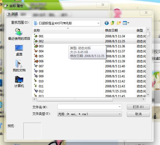160x145 pixels.
Task: Click the horizontal scrollbar thumb
Action: point(75,99)
